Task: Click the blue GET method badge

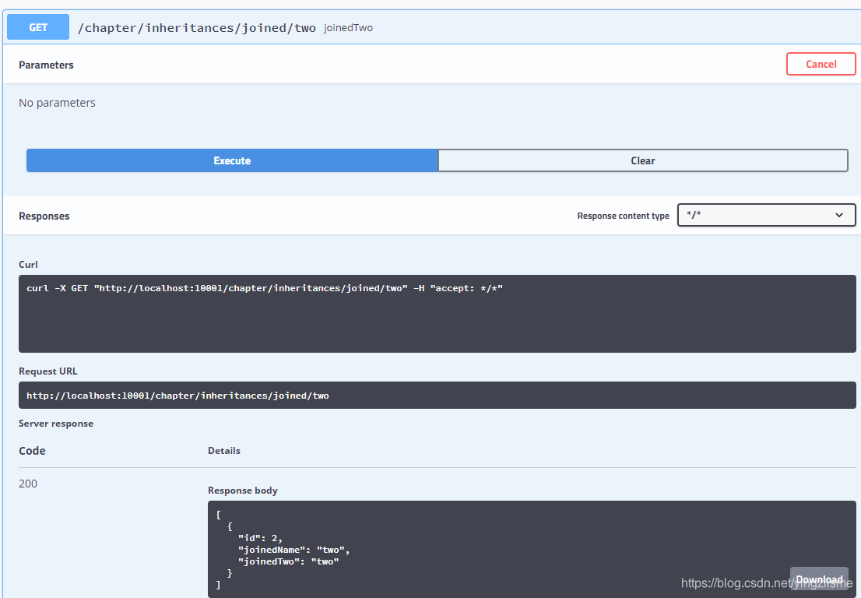Action: click(38, 27)
